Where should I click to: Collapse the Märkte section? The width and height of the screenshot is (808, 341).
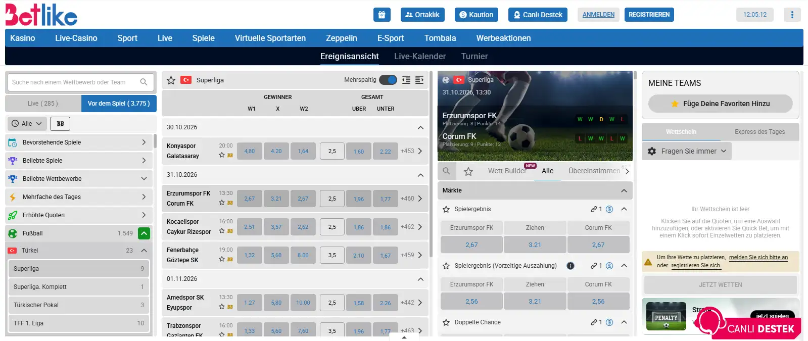click(x=624, y=190)
